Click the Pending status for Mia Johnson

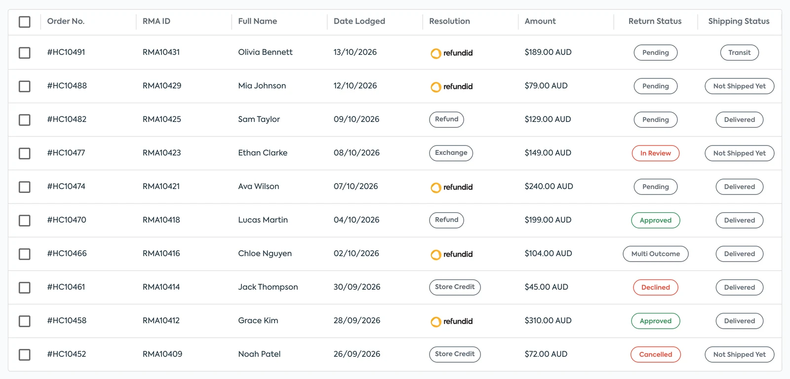point(655,86)
